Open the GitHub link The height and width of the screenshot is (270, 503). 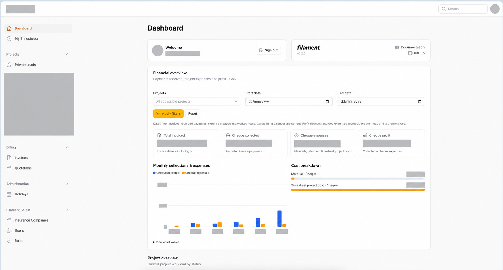pyautogui.click(x=416, y=53)
